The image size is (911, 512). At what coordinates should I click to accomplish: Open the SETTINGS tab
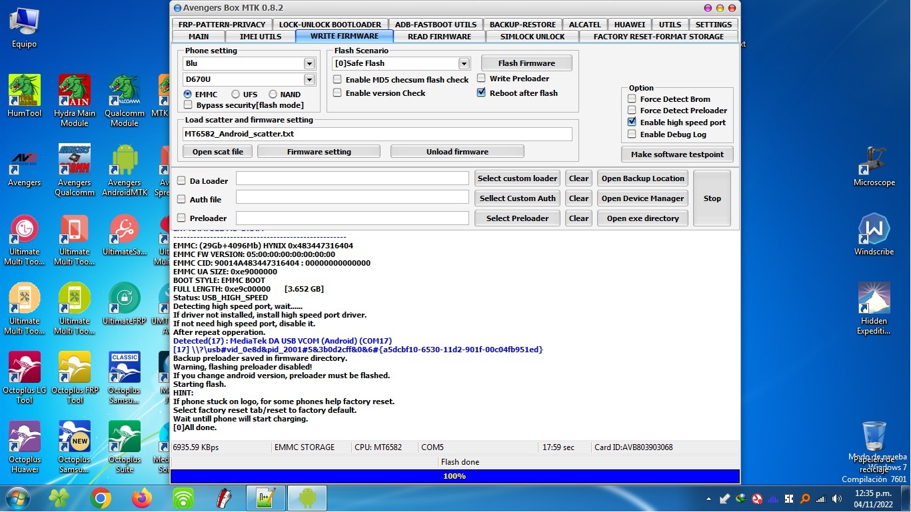tap(714, 25)
